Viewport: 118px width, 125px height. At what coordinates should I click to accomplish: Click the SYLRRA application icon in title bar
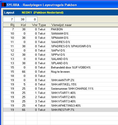pyautogui.click(x=4, y=5)
